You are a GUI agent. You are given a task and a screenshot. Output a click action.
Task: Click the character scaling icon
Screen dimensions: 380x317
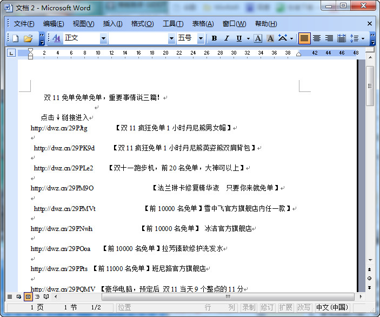pos(283,38)
